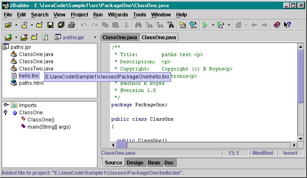Click the context help arrow-question icon

[287, 25]
